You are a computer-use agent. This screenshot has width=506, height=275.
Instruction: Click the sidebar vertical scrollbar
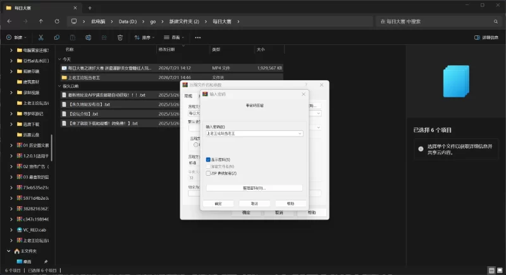[52, 148]
